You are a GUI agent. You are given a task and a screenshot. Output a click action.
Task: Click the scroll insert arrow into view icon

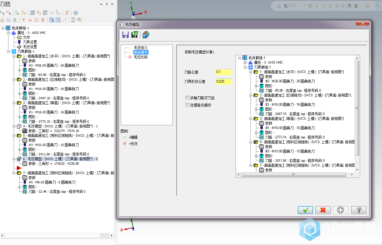(43, 20)
